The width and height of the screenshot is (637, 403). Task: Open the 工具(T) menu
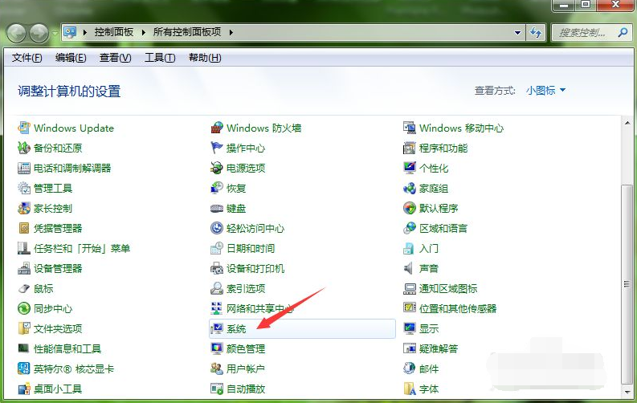tap(160, 58)
